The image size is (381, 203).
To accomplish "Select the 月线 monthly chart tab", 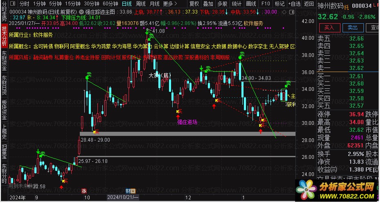I will tap(155, 4).
